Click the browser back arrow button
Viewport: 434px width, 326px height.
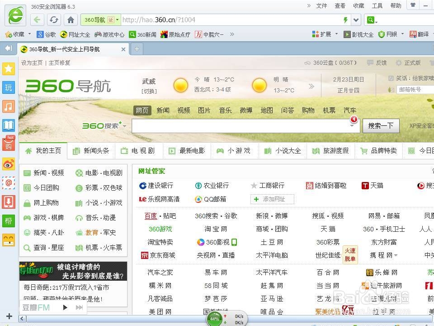click(37, 19)
